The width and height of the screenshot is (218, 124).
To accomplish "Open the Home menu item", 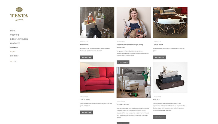I will pyautogui.click(x=13, y=31).
